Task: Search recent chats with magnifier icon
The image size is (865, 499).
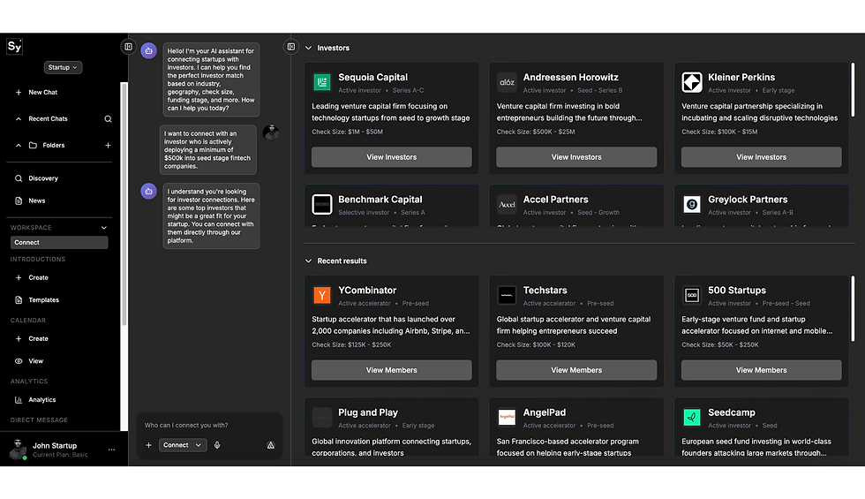Action: pos(108,118)
